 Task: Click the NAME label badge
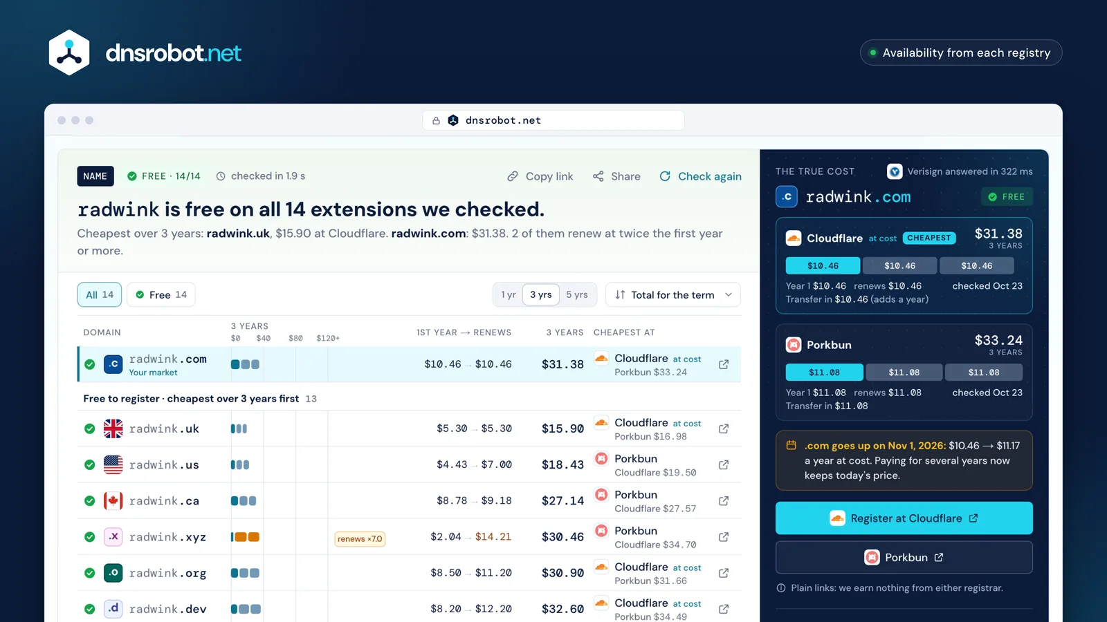pyautogui.click(x=95, y=176)
